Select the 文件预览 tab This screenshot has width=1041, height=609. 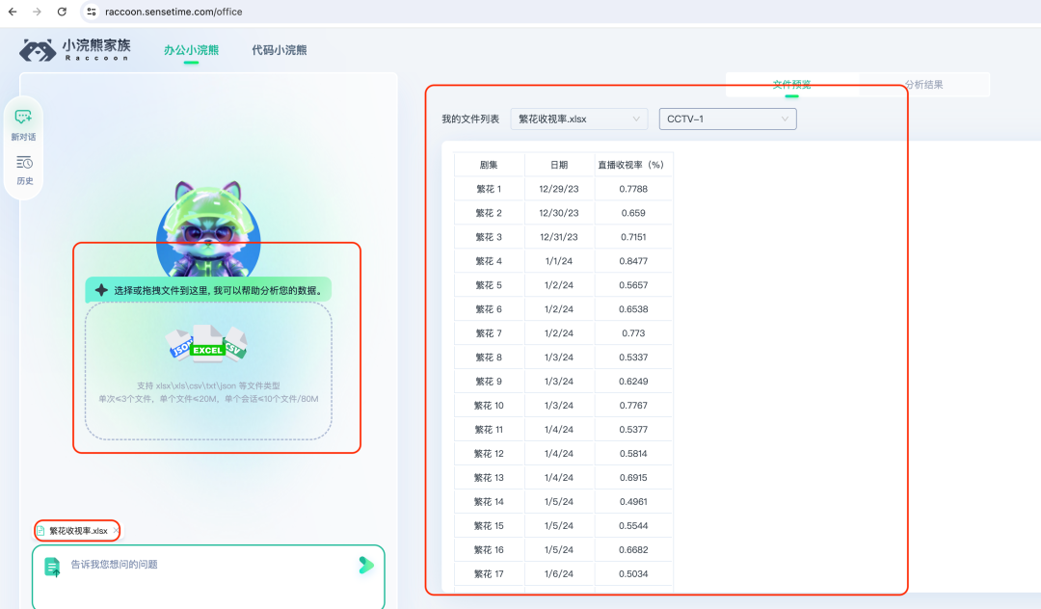point(792,84)
